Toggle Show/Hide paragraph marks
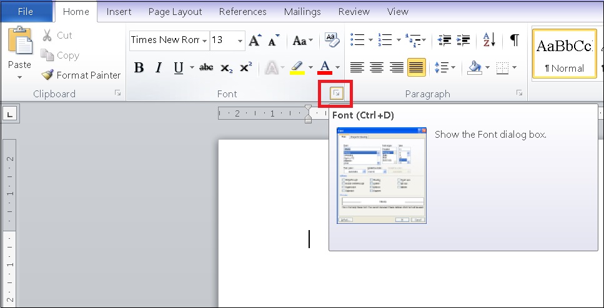This screenshot has height=308, width=604. click(x=514, y=40)
